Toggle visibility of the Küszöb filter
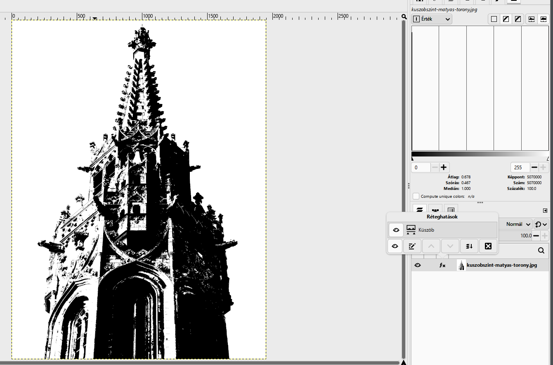553x365 pixels. tap(396, 230)
